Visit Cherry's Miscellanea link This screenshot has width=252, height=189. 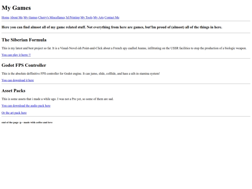coord(51,18)
